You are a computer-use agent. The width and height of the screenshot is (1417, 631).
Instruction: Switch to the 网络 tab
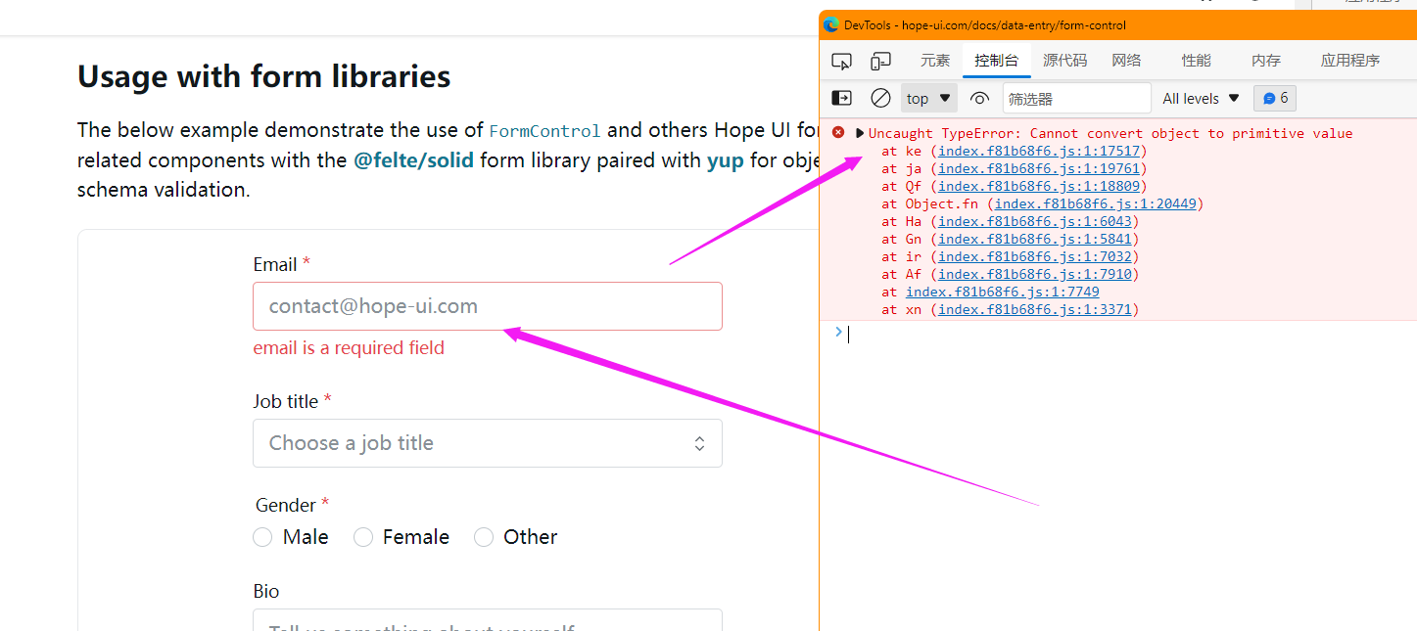tap(1126, 61)
